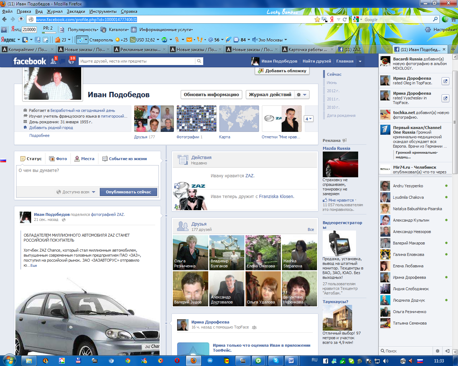The height and width of the screenshot is (366, 458).
Task: Open Yandex mail envelope icon
Action: [x=189, y=40]
